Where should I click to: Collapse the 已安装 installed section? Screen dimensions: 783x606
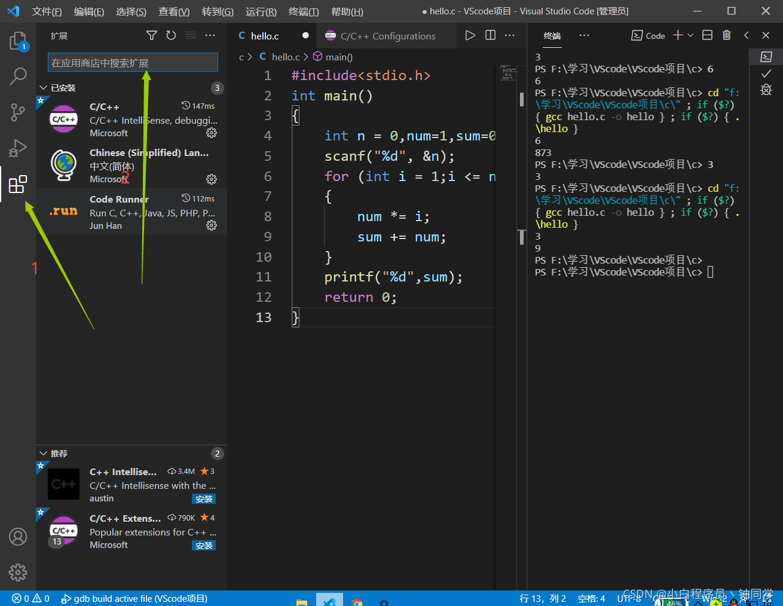point(44,88)
